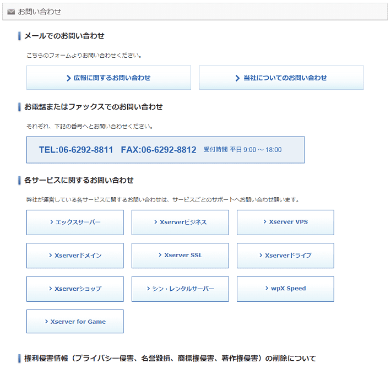Go to Xserverビジネス support
This screenshot has height=369, width=391.
[180, 223]
